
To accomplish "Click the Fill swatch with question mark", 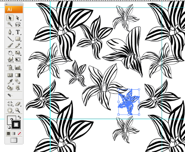I will pyautogui.click(x=10, y=119).
